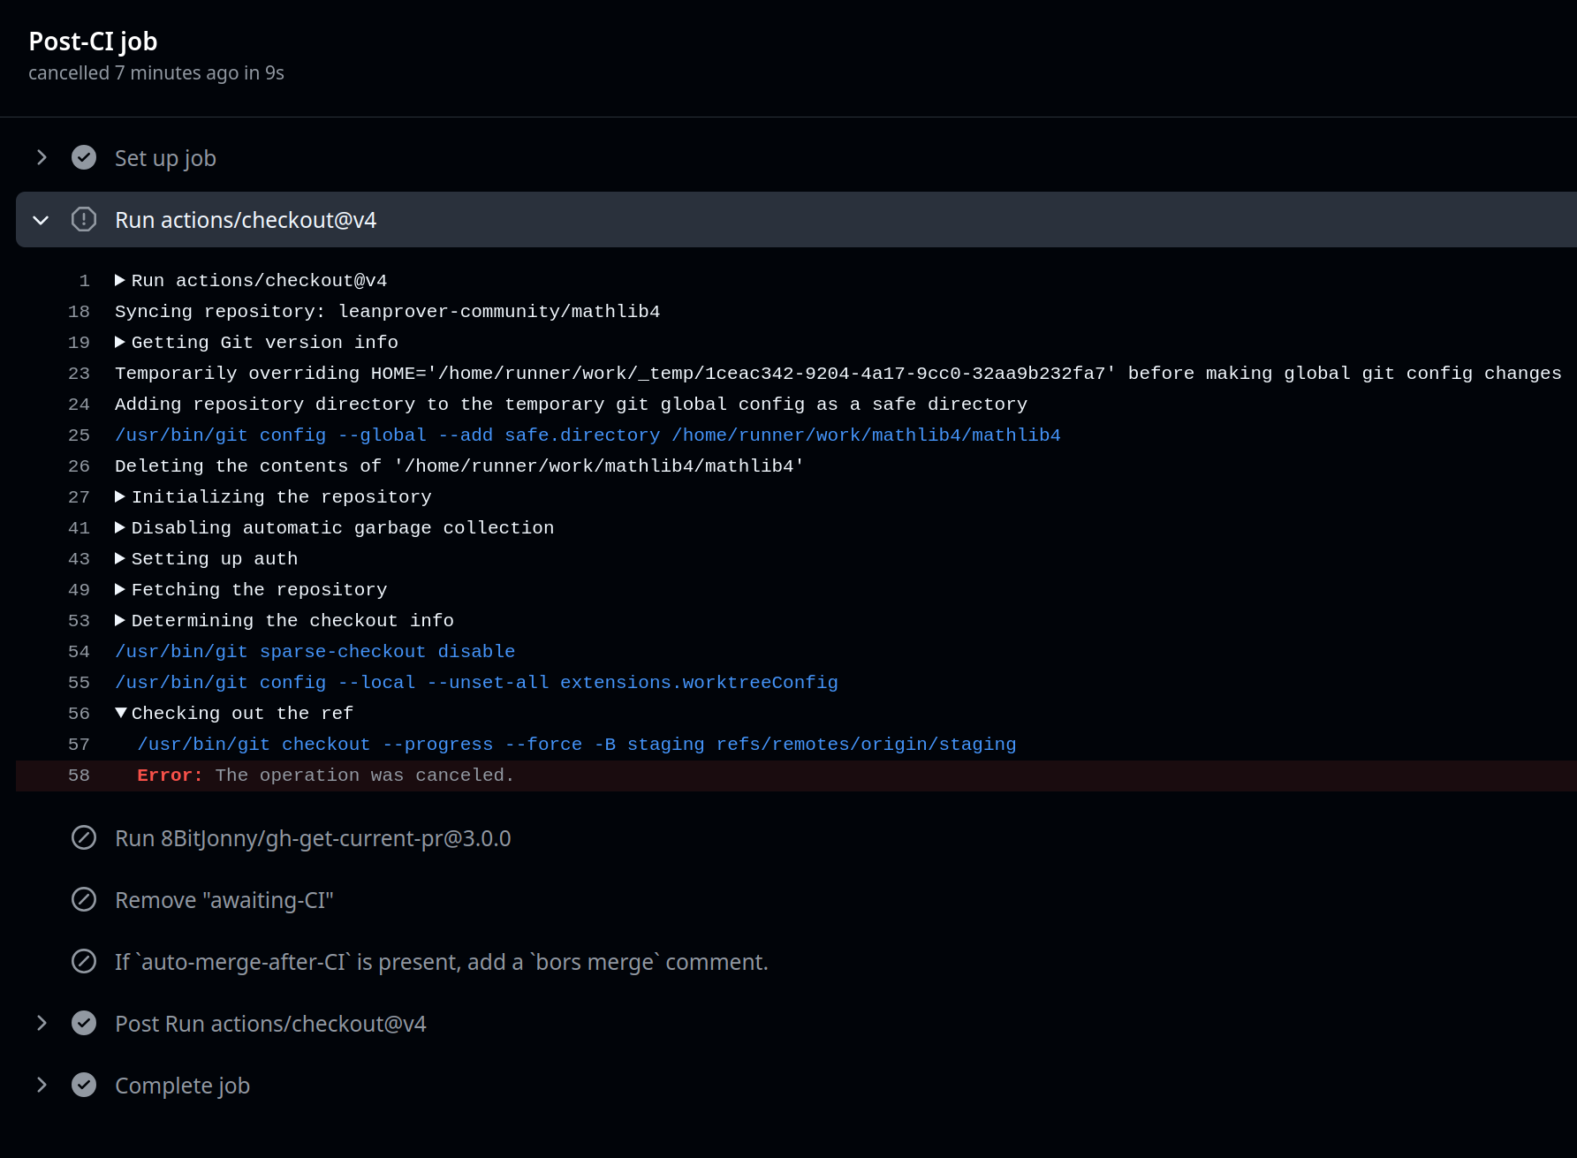Click line number 25 in the log
This screenshot has width=1577, height=1158.
point(79,435)
